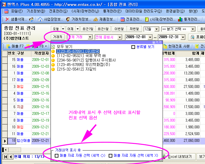Open the 통계관리(P) menu
Image resolution: width=205 pixels, height=164 pixels.
pyautogui.click(x=112, y=11)
